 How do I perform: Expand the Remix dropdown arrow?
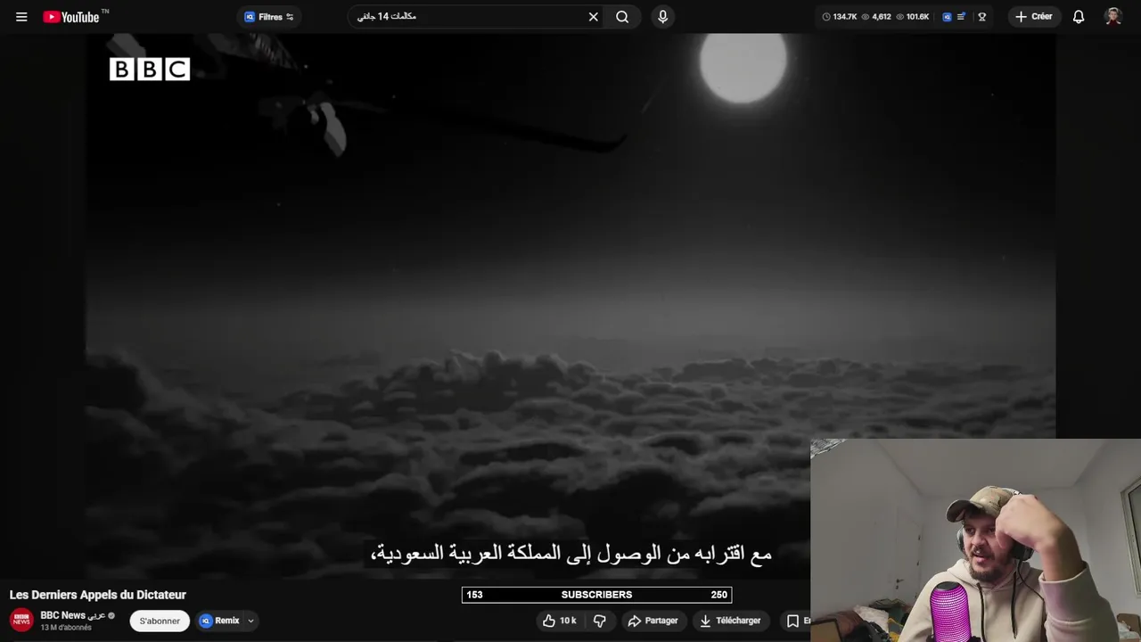[250, 621]
